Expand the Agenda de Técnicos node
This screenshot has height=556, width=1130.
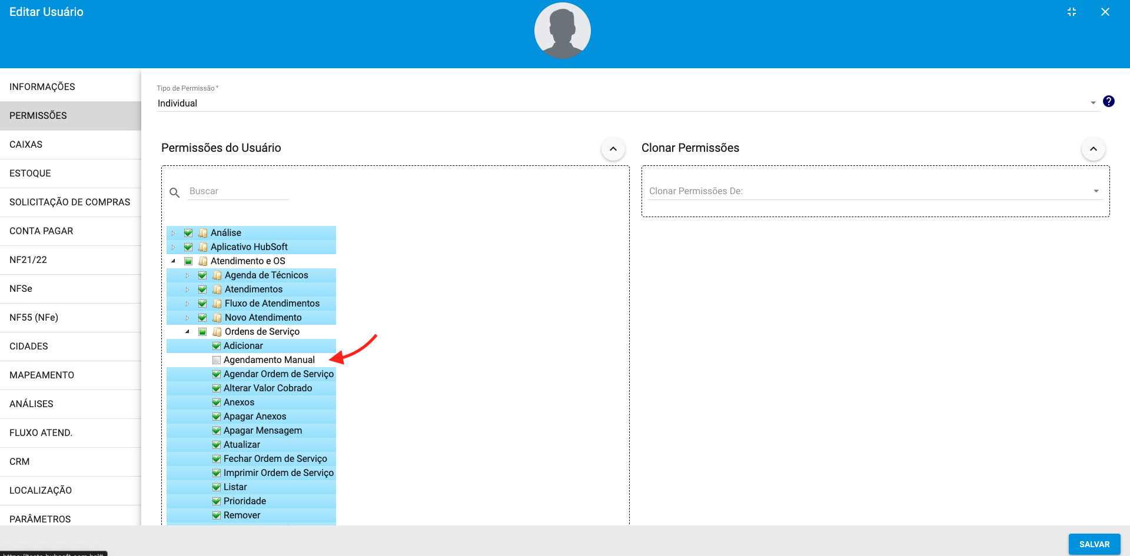coord(187,275)
